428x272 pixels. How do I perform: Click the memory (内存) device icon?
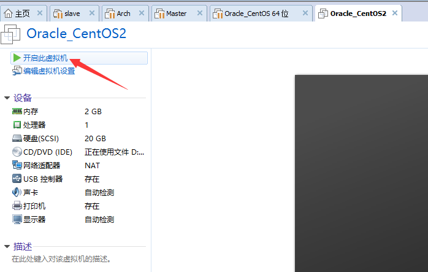(17, 111)
